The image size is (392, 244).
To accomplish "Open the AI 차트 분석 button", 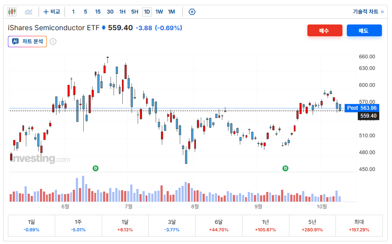I will (x=28, y=42).
